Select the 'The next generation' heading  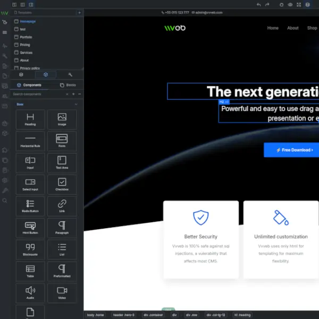(x=243, y=91)
